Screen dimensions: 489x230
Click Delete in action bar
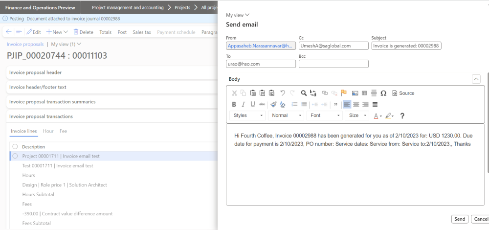tap(83, 32)
